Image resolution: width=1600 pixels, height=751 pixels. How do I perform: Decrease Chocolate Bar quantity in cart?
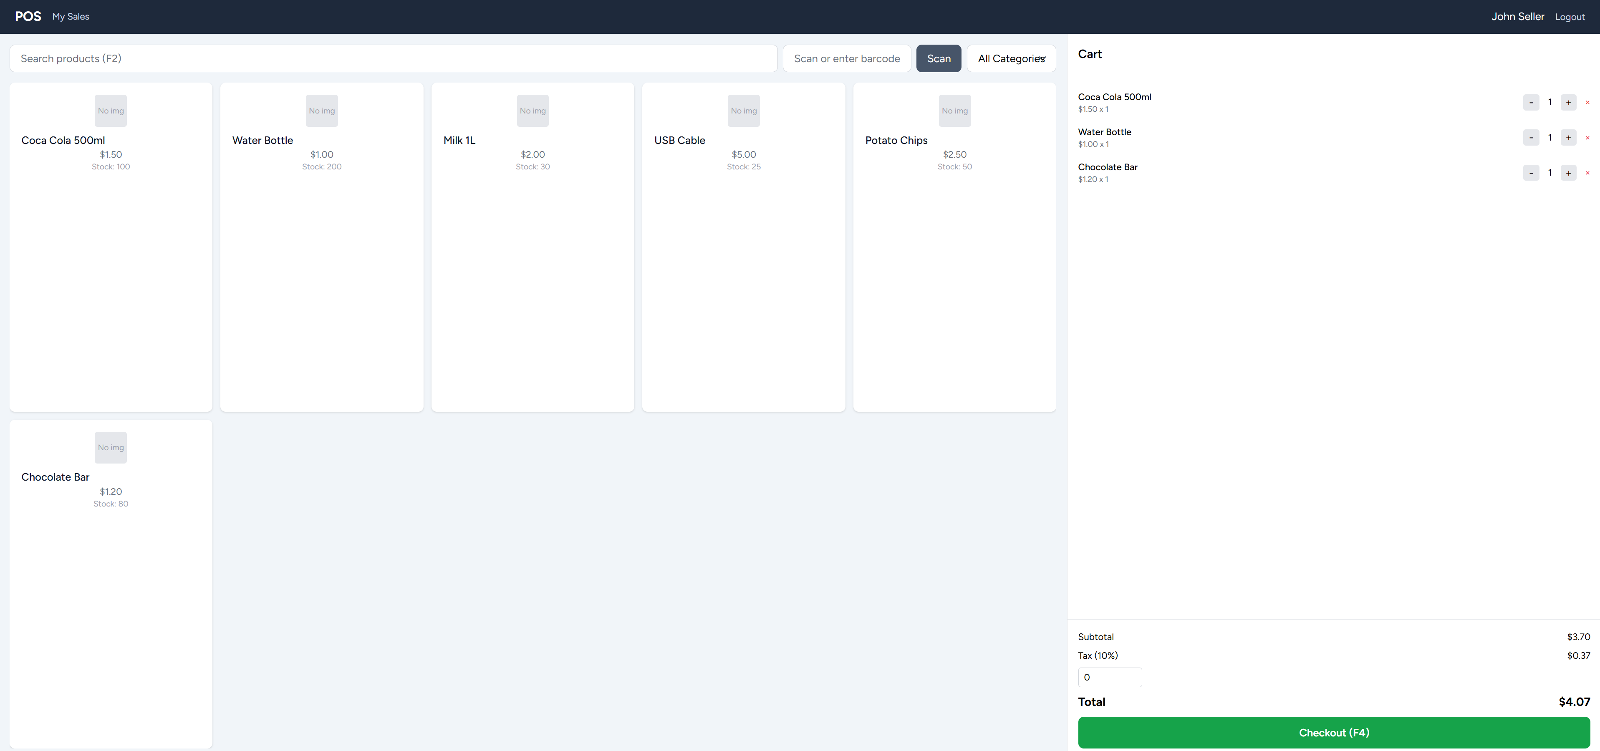pos(1530,173)
